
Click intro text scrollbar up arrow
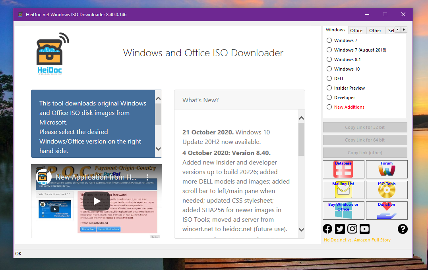coord(158,99)
